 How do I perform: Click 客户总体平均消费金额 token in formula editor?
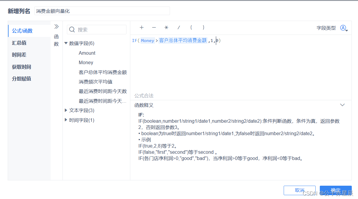click(183, 41)
